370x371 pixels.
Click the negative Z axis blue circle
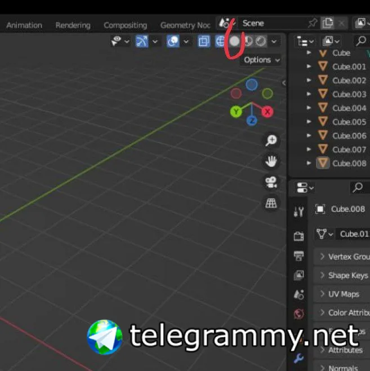(x=252, y=85)
